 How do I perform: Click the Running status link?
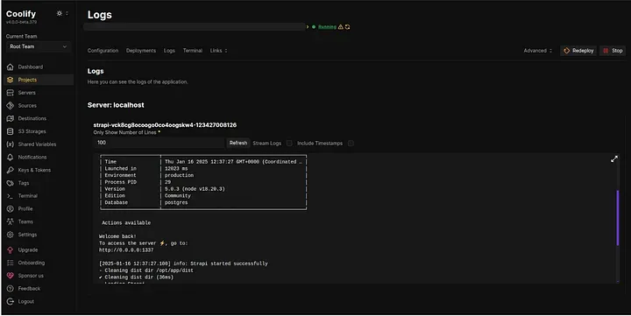pyautogui.click(x=327, y=27)
